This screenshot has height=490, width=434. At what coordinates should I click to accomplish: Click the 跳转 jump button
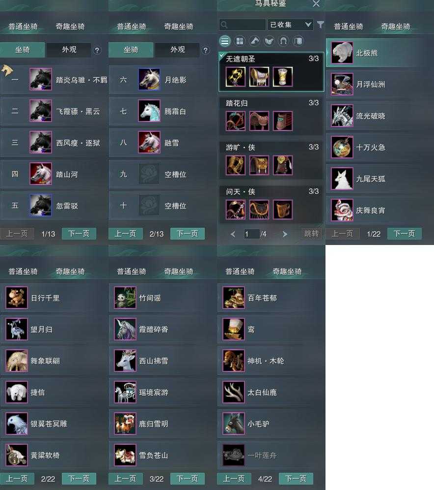coord(311,234)
